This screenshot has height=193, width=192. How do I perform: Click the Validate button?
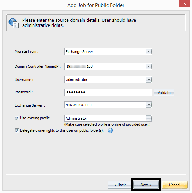(164, 92)
